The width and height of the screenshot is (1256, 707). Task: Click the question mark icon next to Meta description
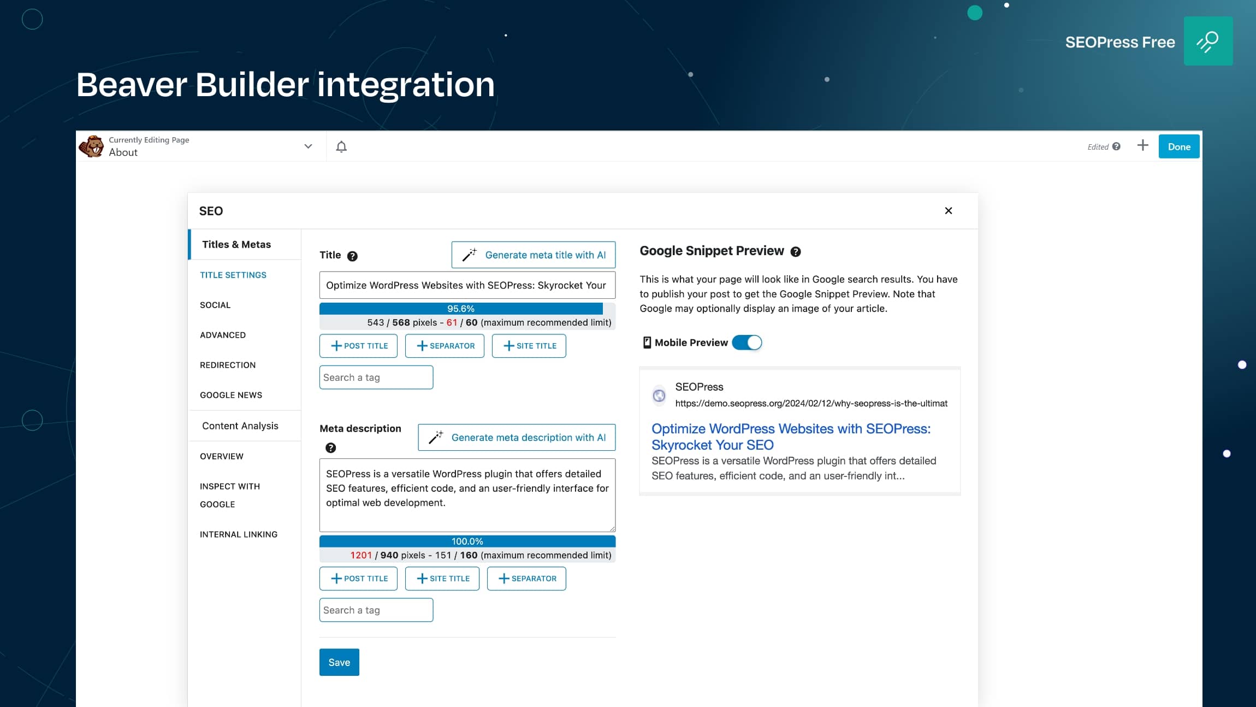[330, 447]
